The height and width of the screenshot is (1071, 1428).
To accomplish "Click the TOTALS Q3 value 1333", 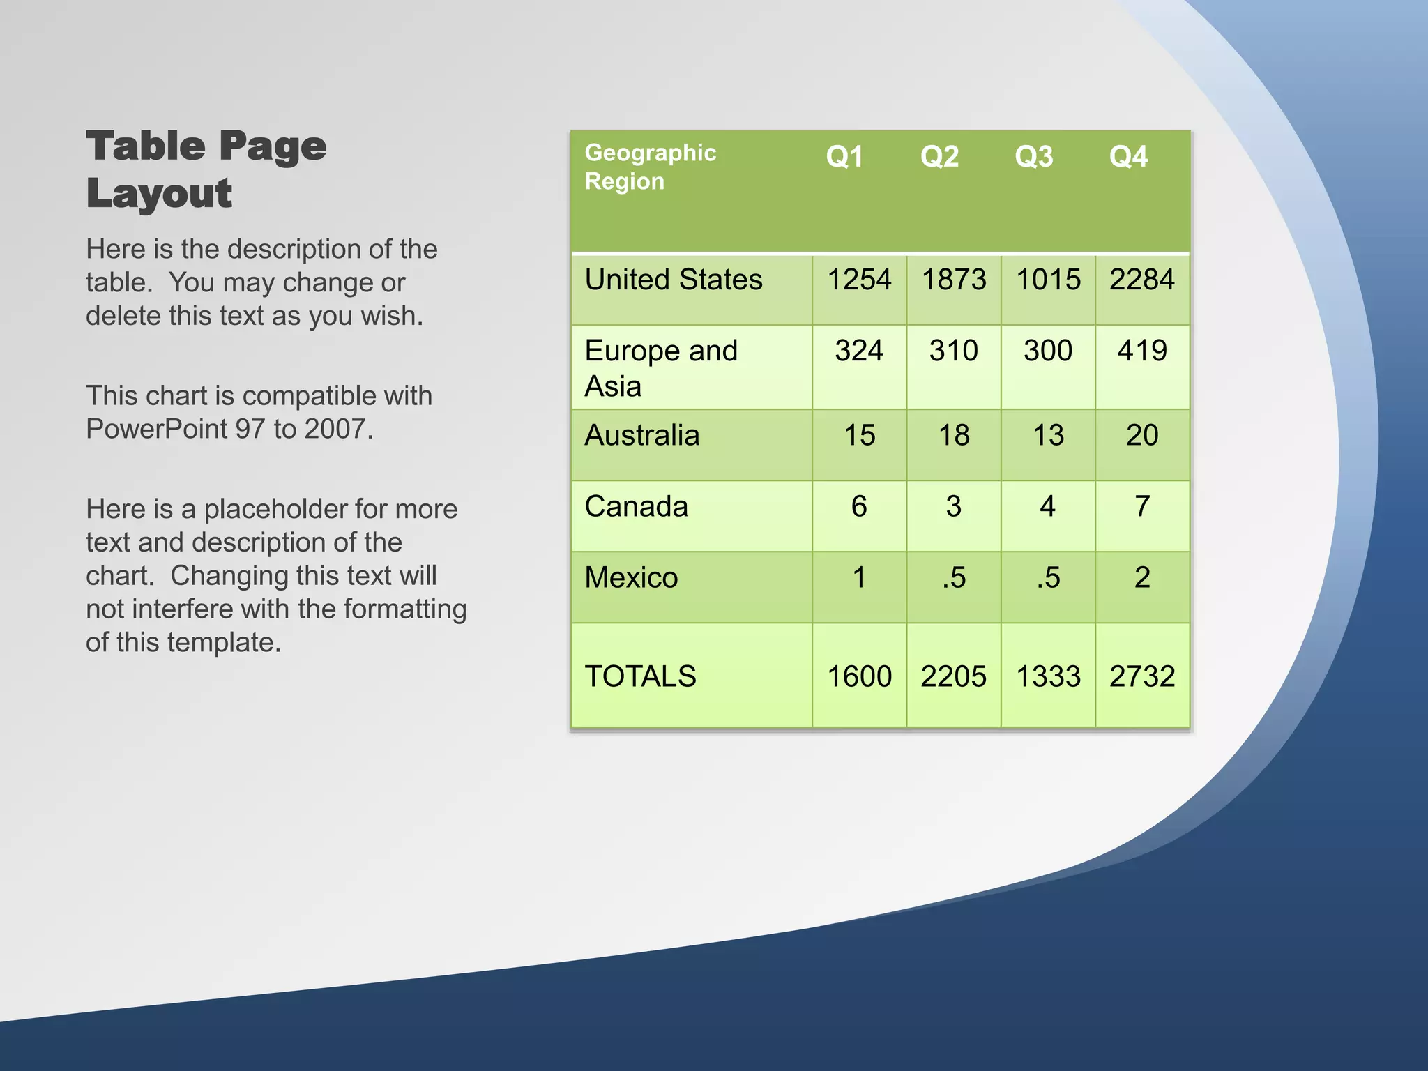I will (x=1048, y=676).
